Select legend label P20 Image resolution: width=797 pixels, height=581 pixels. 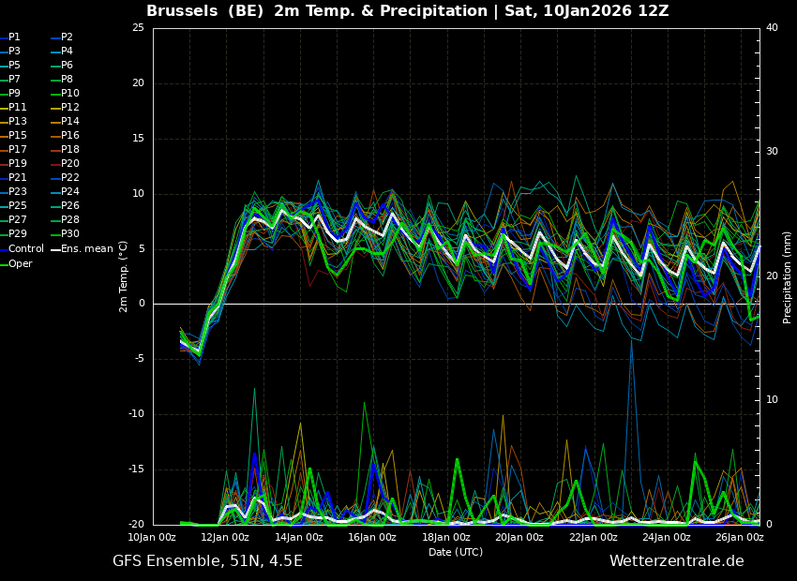pos(70,164)
